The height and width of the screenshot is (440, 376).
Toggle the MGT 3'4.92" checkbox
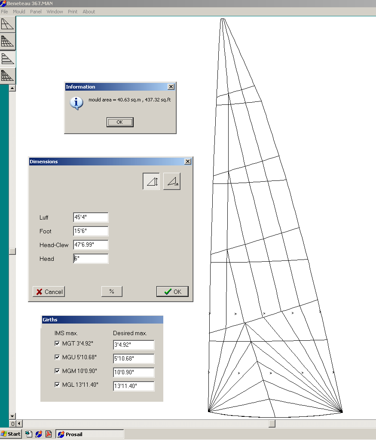(57, 343)
